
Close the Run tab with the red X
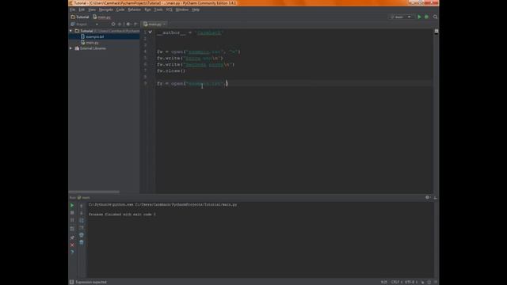tap(72, 245)
